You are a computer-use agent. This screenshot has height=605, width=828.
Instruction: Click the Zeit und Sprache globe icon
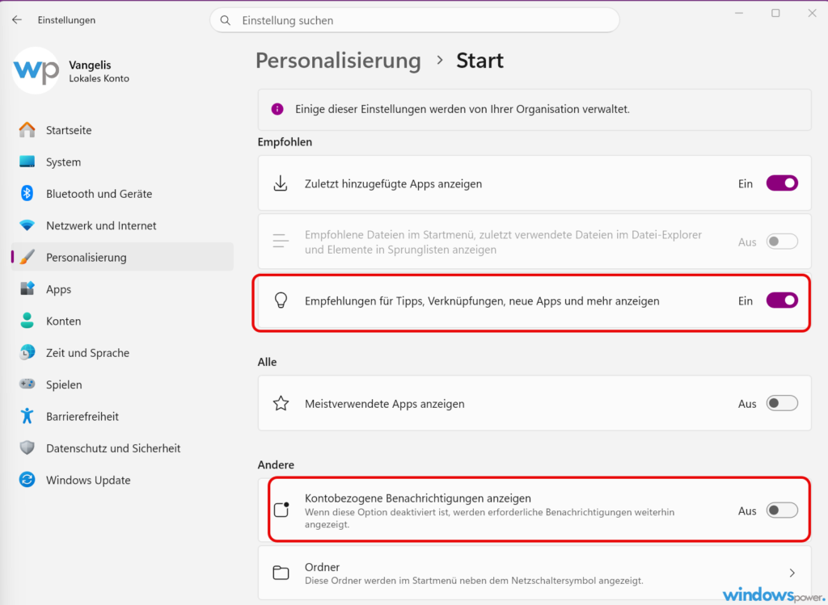coord(27,352)
